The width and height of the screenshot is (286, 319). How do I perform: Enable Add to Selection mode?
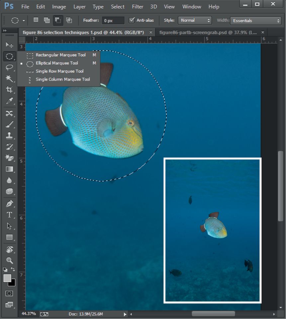click(x=47, y=20)
